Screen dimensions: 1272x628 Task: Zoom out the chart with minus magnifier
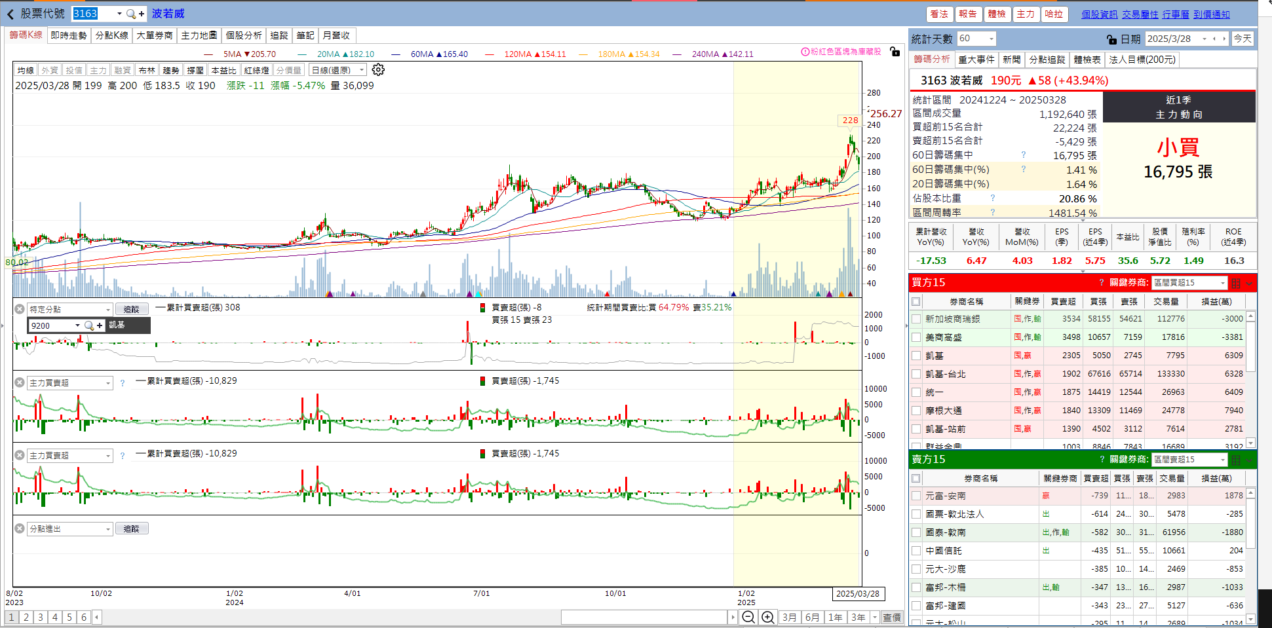(748, 618)
